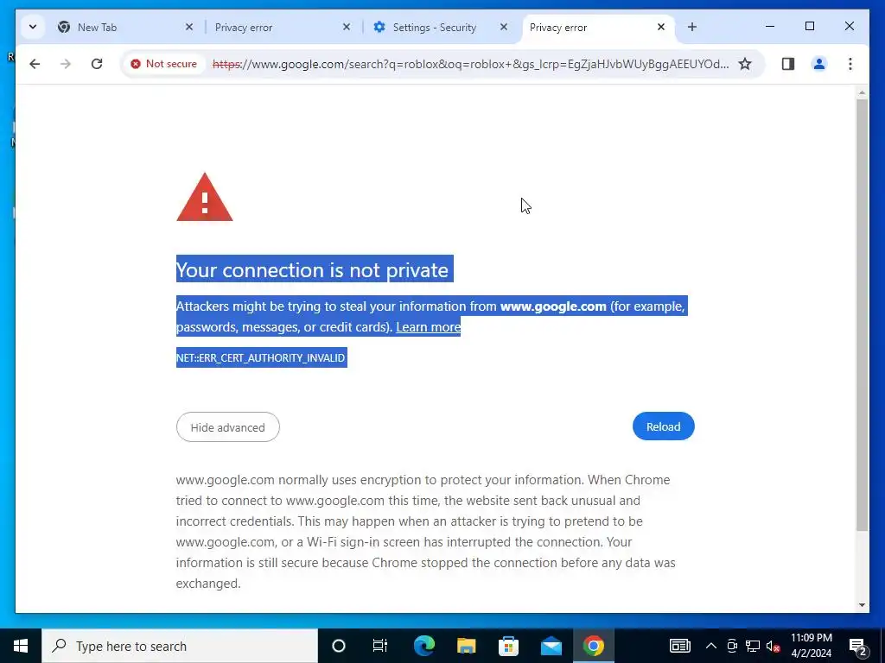Open File Explorer from taskbar
The height and width of the screenshot is (663, 885).
pos(466,646)
